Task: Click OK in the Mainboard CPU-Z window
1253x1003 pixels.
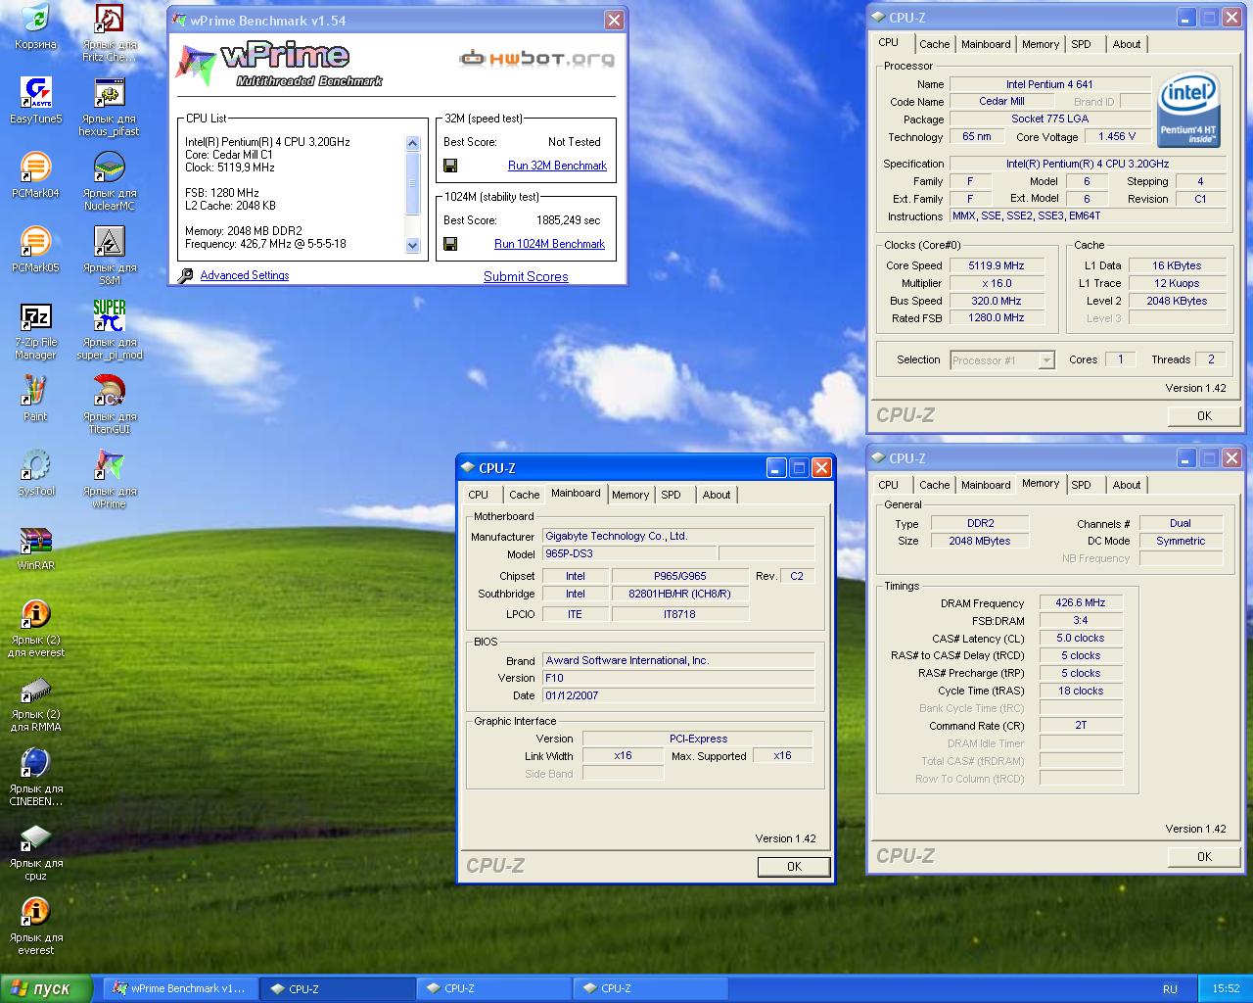Action: (x=794, y=867)
